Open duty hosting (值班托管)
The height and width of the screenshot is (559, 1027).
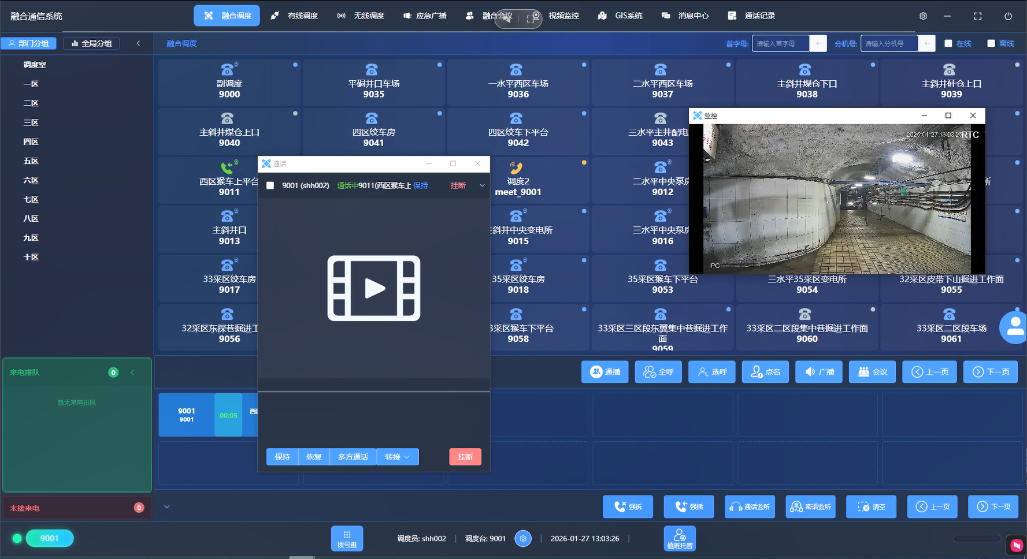pos(680,538)
